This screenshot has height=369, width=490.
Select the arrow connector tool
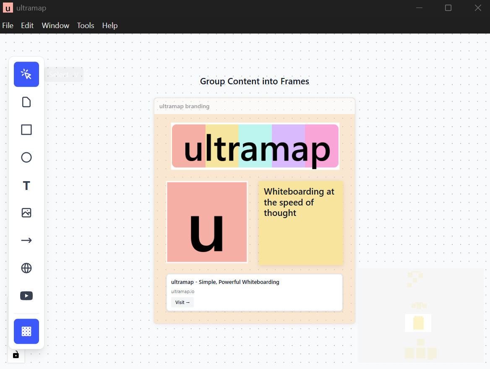(x=26, y=240)
